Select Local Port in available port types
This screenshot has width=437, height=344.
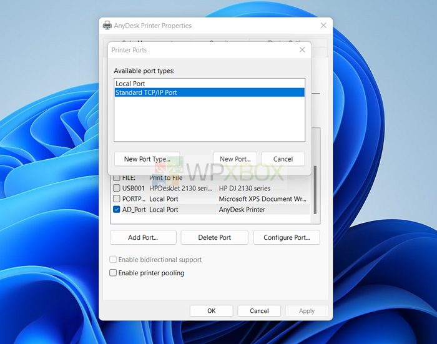click(209, 84)
